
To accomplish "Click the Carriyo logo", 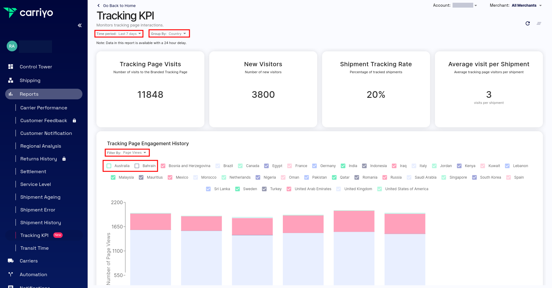I will point(28,13).
